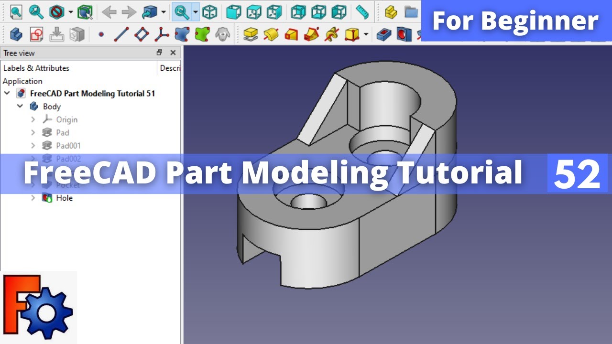This screenshot has width=612, height=344.
Task: Open the Linked Object dropdown arrow
Action: pos(164,12)
